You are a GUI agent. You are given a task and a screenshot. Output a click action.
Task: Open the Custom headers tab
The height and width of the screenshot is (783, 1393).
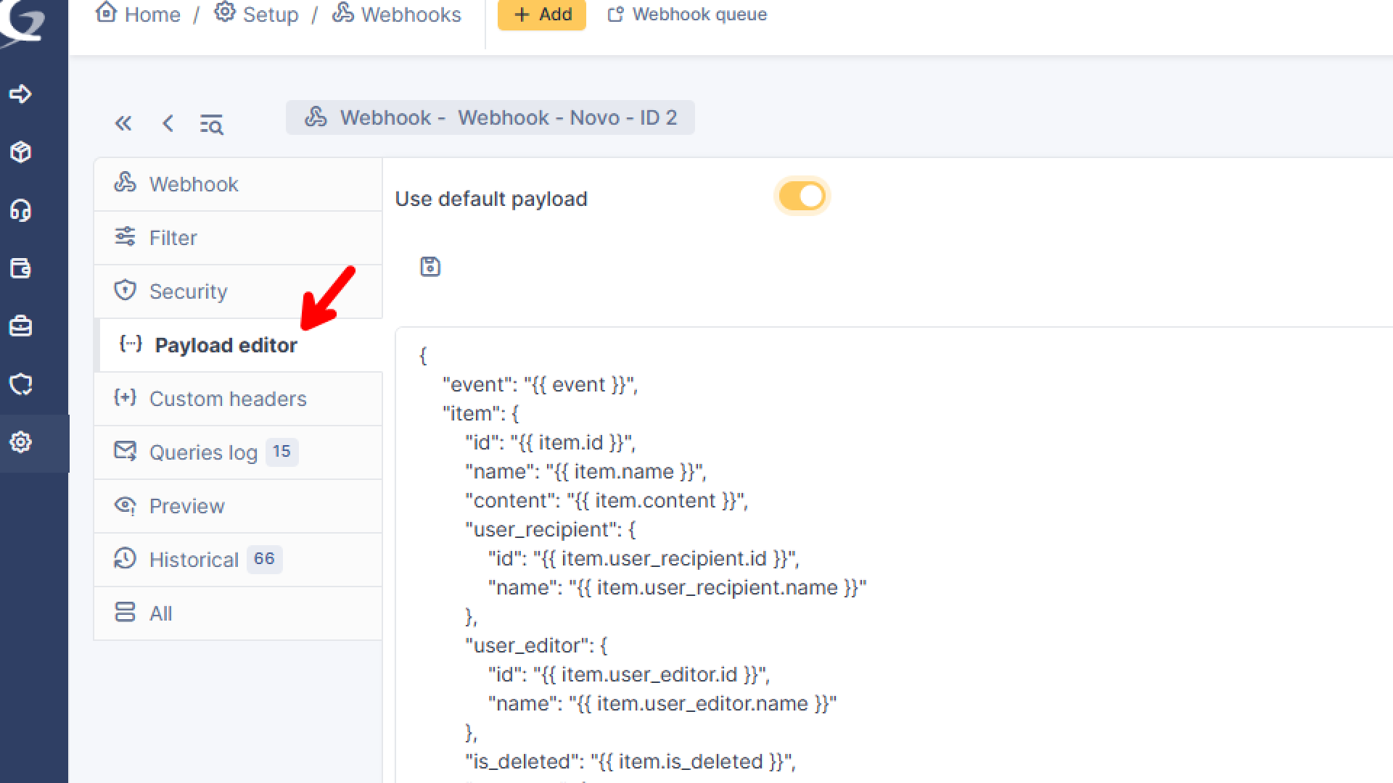click(228, 399)
